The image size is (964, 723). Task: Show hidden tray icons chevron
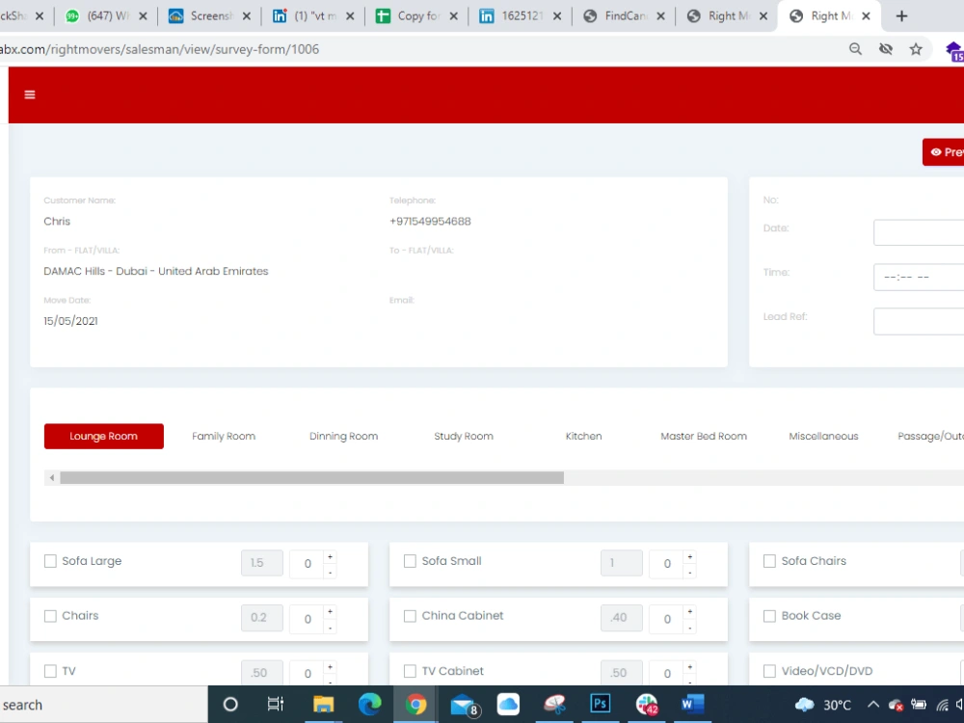[873, 705]
